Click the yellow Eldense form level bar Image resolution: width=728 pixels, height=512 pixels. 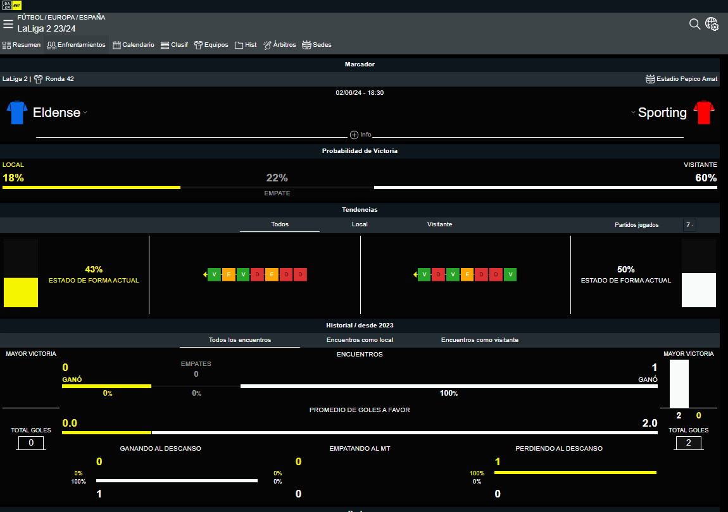[21, 293]
